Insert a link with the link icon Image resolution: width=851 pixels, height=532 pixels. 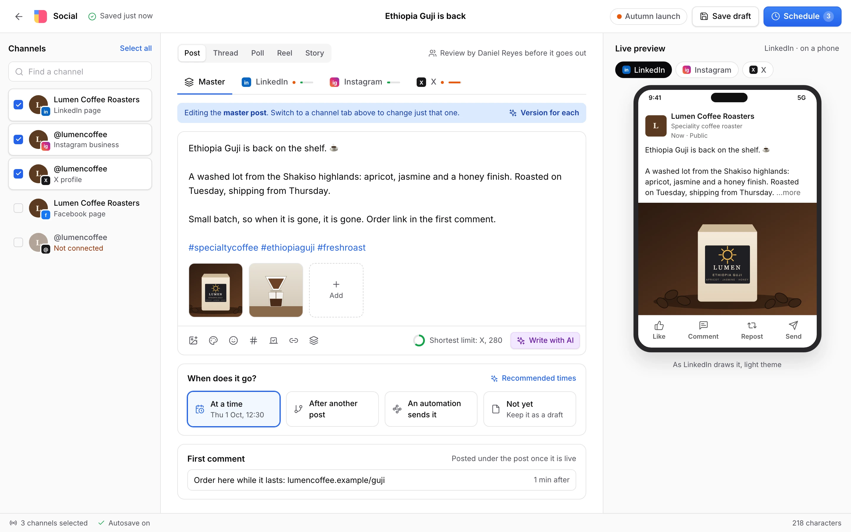(294, 340)
